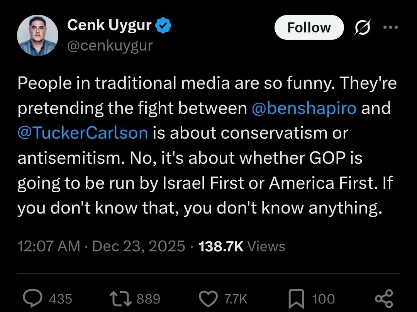The height and width of the screenshot is (312, 417).
Task: Click the repost arrows icon
Action: click(x=119, y=298)
